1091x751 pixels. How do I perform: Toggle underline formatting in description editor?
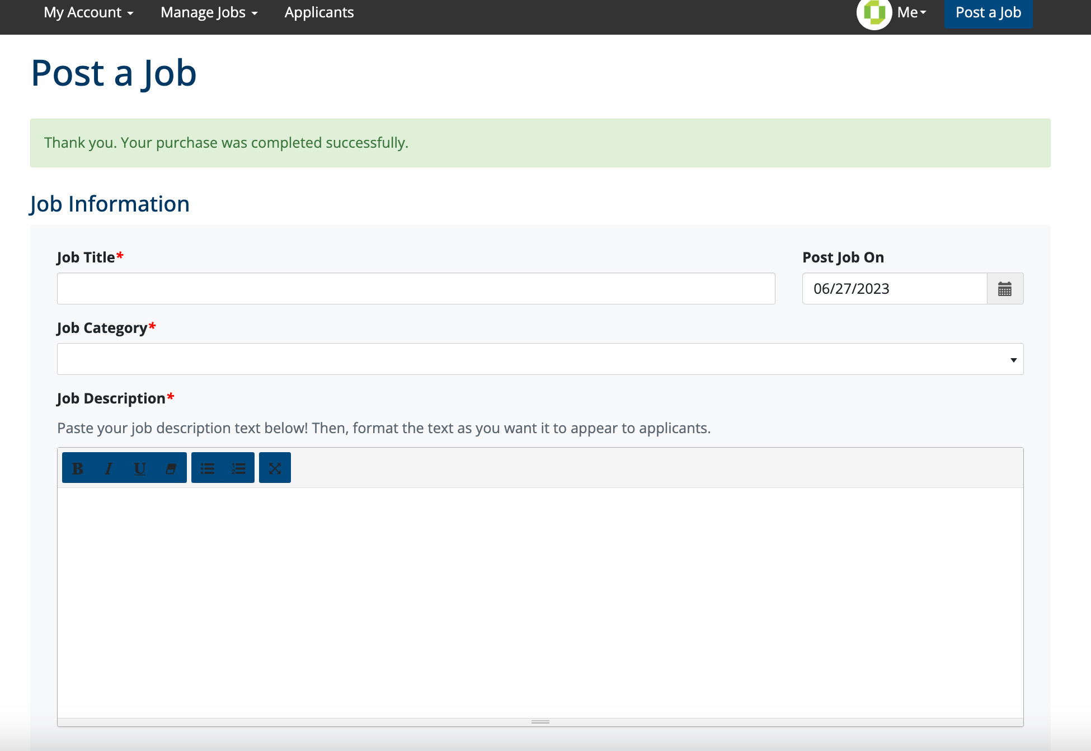(140, 468)
